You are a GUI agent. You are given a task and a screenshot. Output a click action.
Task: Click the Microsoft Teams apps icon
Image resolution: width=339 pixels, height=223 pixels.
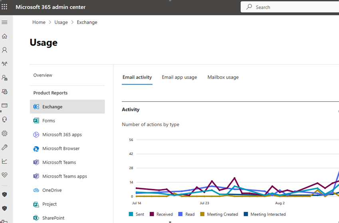(x=36, y=176)
